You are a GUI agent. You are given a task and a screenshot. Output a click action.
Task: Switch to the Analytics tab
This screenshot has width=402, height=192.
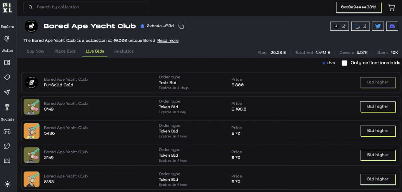(x=124, y=51)
